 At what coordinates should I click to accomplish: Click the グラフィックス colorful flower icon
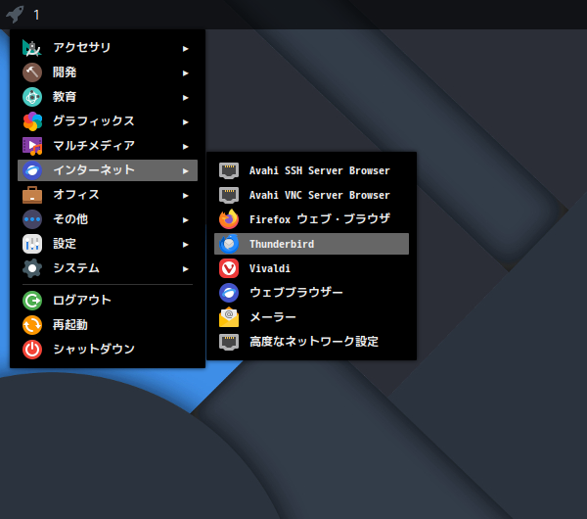32,121
